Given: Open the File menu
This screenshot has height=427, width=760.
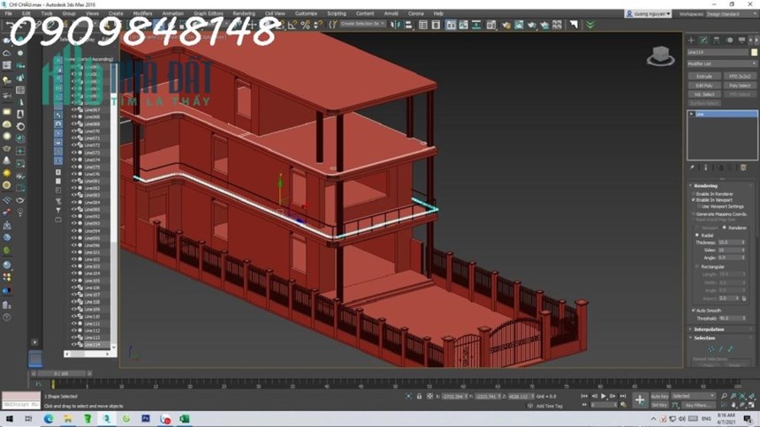Looking at the screenshot, I should (x=8, y=13).
